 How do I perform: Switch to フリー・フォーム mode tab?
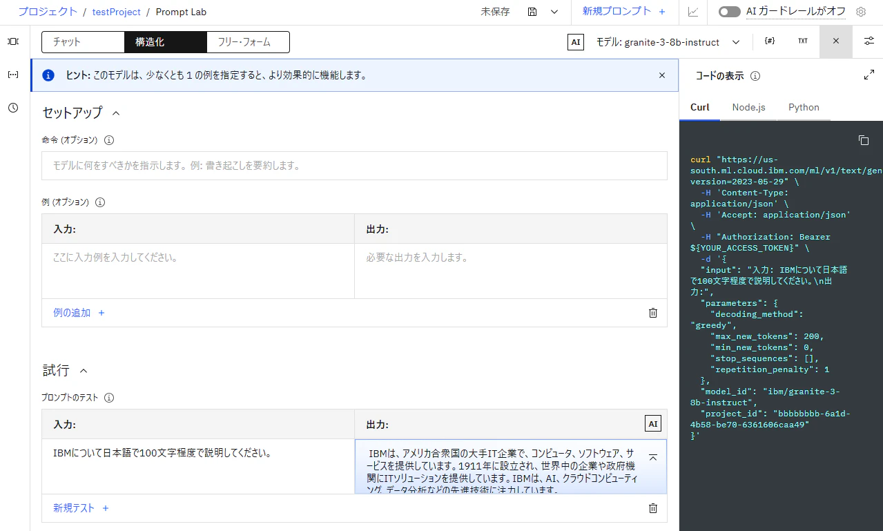[248, 42]
